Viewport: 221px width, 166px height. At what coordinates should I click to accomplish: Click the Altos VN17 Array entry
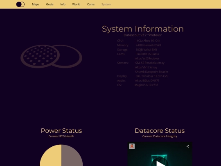tap(146, 67)
